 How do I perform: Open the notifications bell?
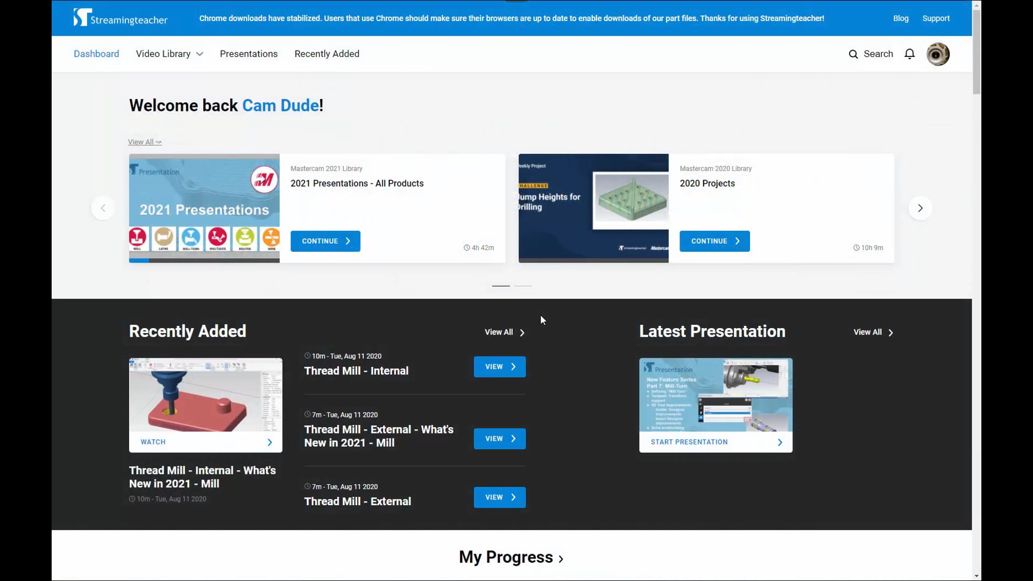(909, 54)
